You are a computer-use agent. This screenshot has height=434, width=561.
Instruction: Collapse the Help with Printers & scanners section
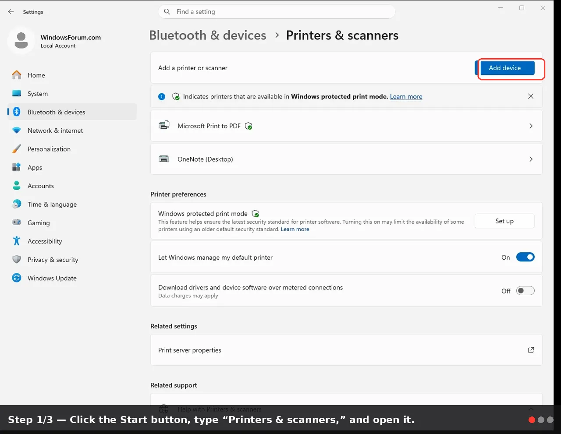click(x=531, y=409)
